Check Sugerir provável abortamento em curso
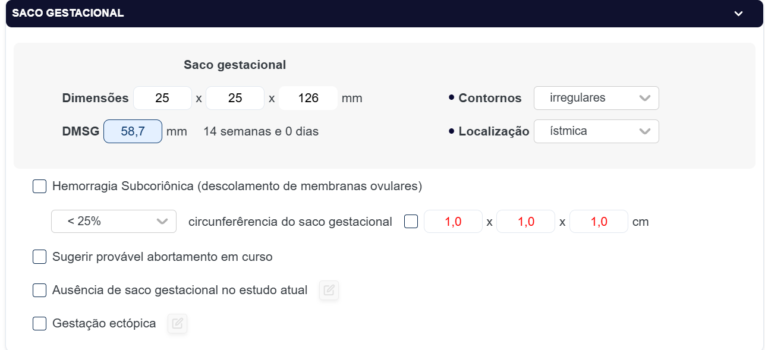This screenshot has height=350, width=765. click(x=39, y=257)
